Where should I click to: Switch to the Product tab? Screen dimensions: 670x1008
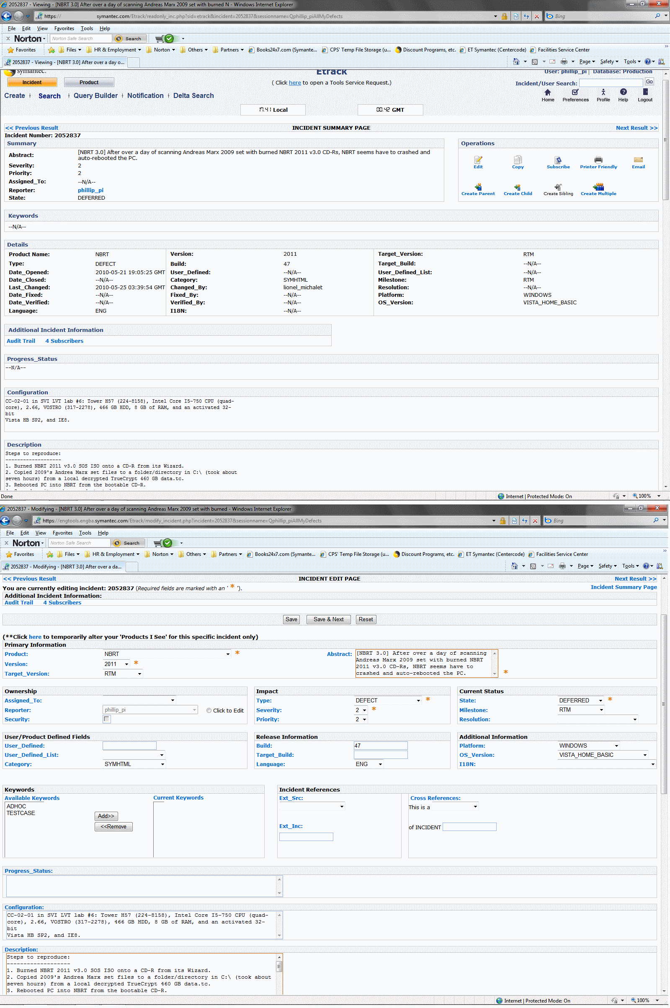point(89,82)
